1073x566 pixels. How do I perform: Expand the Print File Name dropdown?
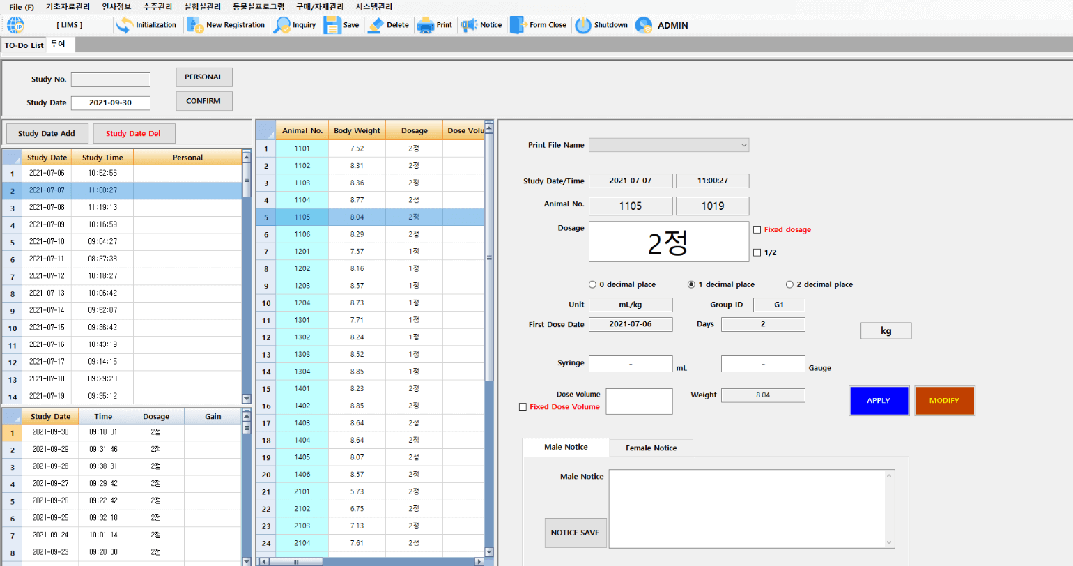click(743, 145)
